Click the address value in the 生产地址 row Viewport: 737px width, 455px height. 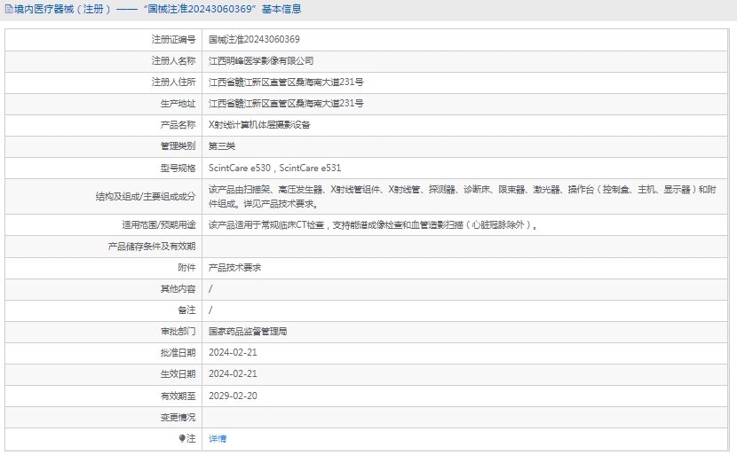(x=285, y=104)
